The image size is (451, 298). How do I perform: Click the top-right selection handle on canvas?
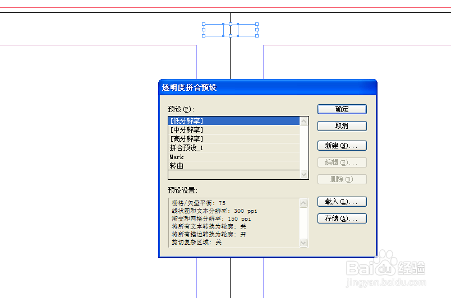(x=257, y=24)
